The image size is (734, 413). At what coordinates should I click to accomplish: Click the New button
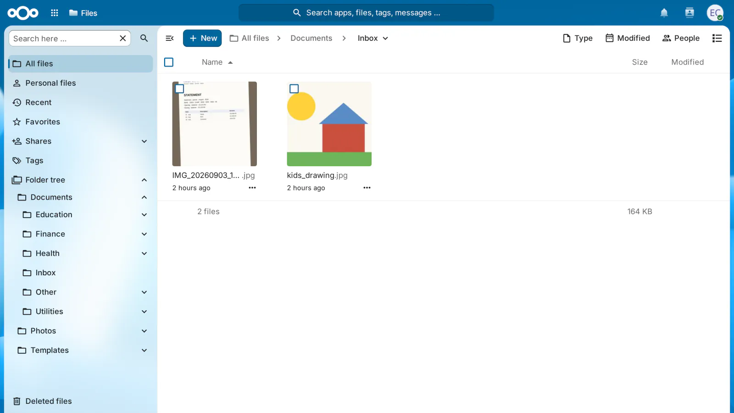coord(202,39)
